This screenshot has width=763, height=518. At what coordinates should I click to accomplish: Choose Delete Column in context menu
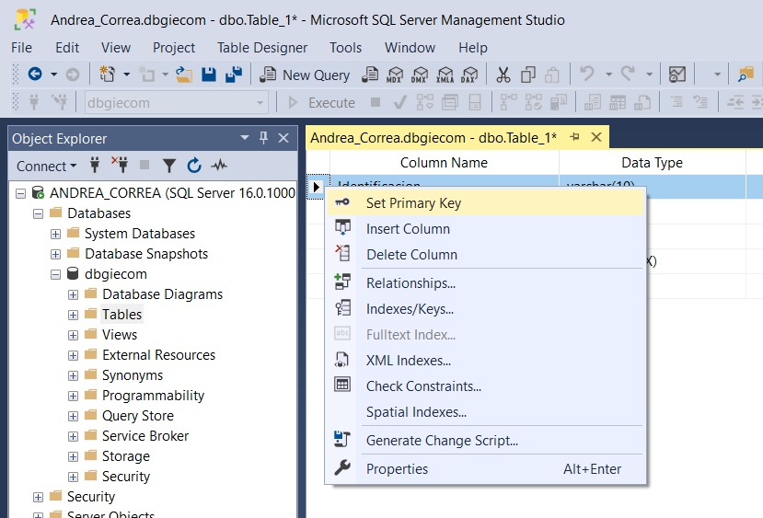tap(486, 254)
